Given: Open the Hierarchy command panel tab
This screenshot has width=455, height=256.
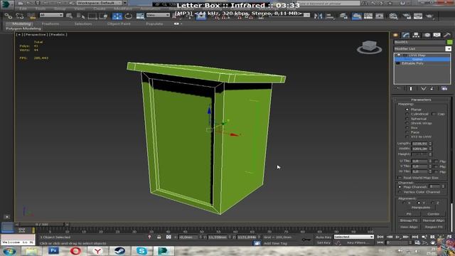Looking at the screenshot, I should pos(416,35).
